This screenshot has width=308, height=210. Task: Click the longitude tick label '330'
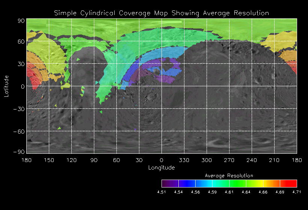click(184, 160)
